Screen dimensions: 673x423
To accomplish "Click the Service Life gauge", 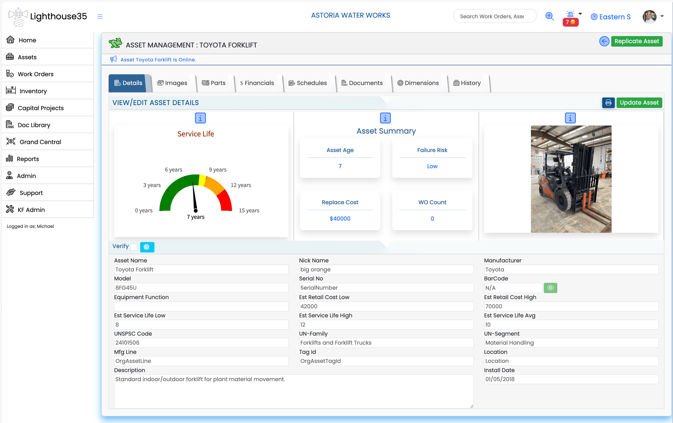I will click(x=196, y=194).
